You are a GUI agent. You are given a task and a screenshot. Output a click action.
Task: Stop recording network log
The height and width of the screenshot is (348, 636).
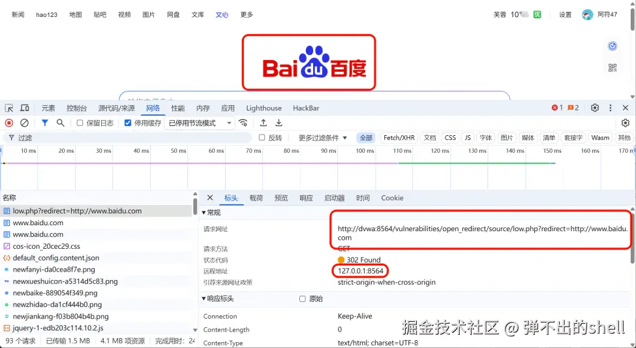point(9,123)
